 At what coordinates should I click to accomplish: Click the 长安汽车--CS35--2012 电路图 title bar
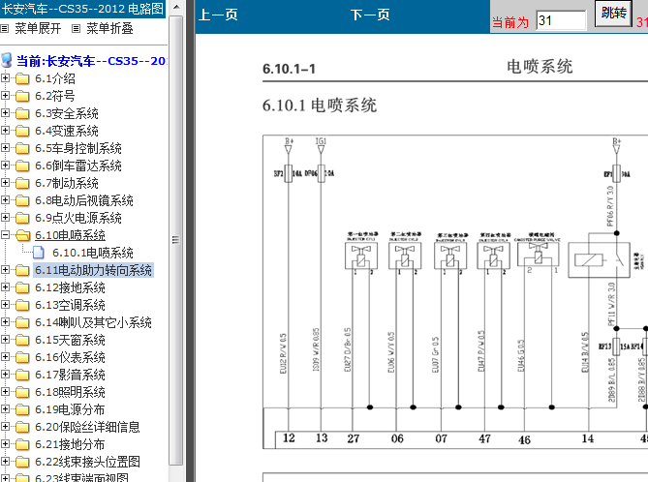point(82,9)
